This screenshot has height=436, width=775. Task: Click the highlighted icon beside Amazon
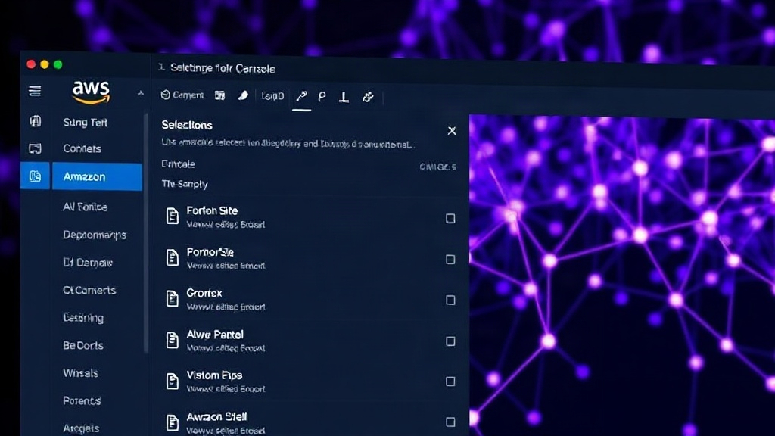[x=35, y=176]
